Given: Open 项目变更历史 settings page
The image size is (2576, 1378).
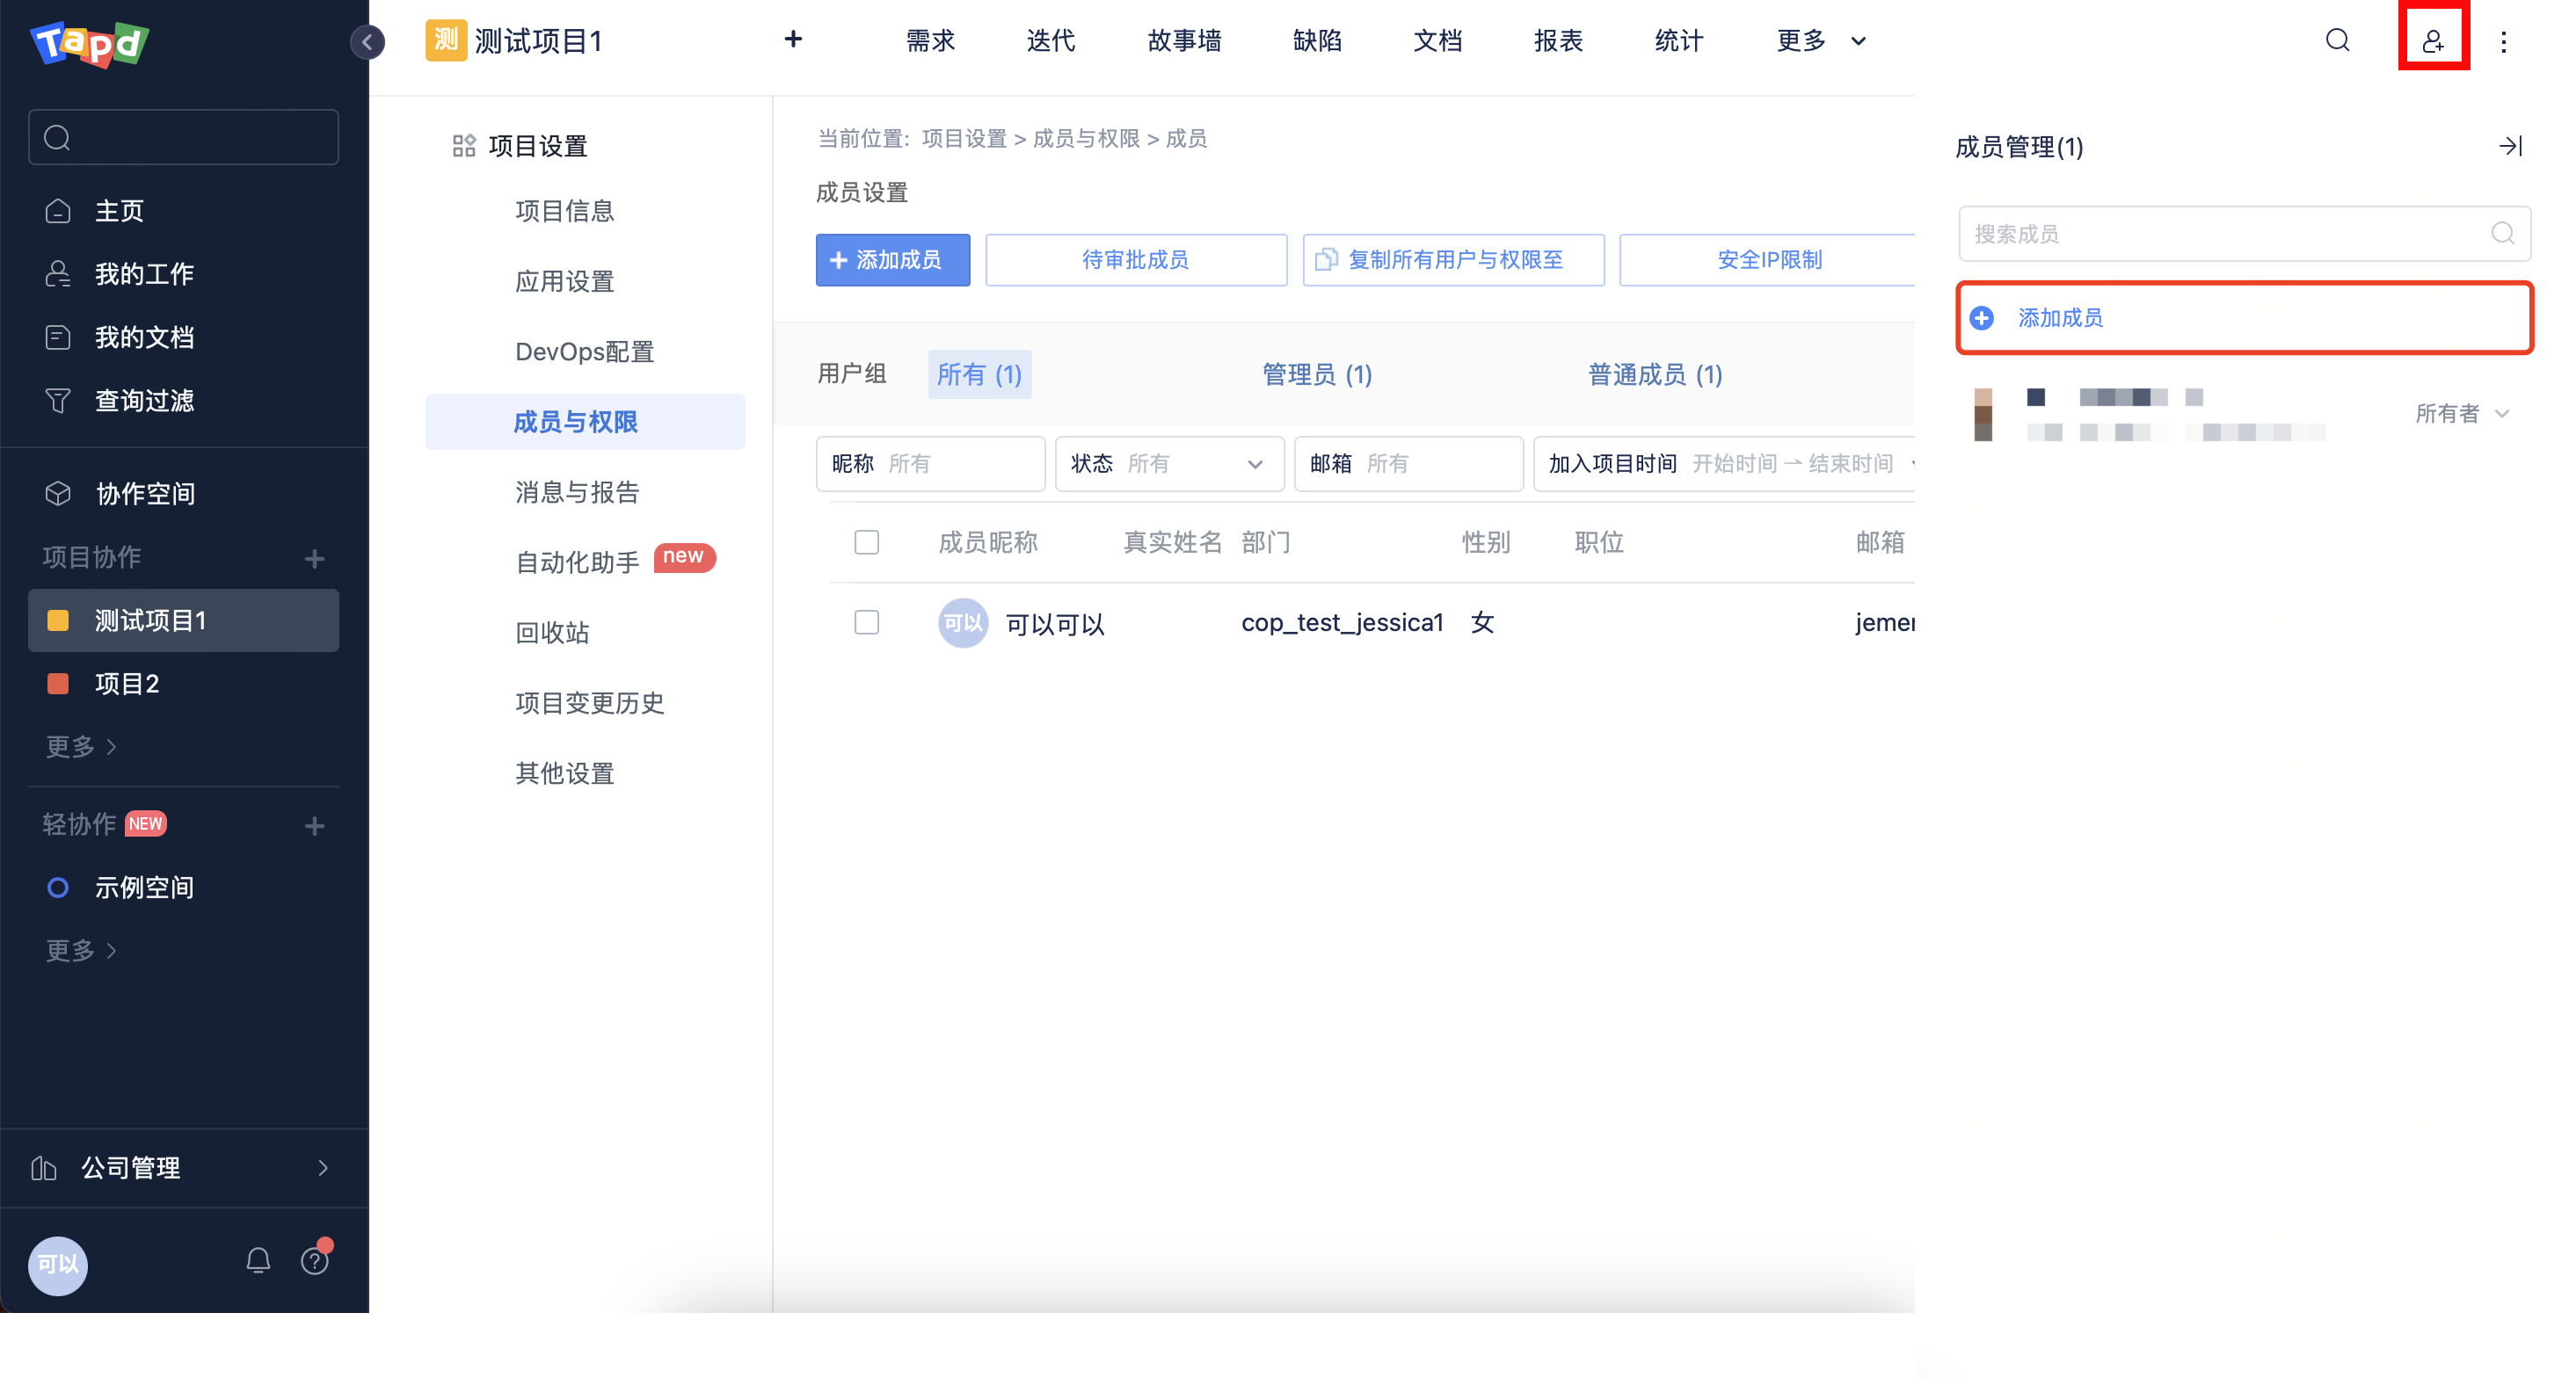Looking at the screenshot, I should [590, 702].
